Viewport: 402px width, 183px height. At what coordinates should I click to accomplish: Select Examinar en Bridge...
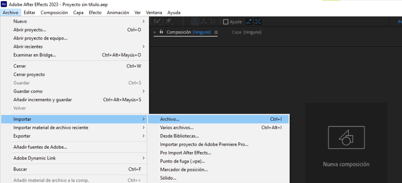[75, 55]
